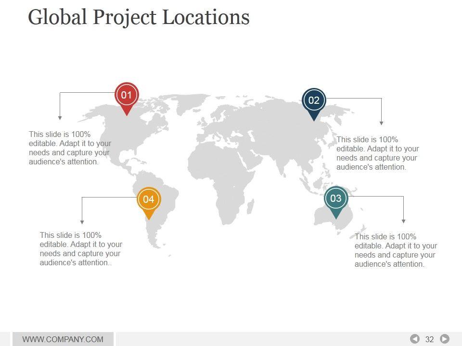The image size is (462, 346).
Task: Click description text for location 03
Action: [x=396, y=250]
